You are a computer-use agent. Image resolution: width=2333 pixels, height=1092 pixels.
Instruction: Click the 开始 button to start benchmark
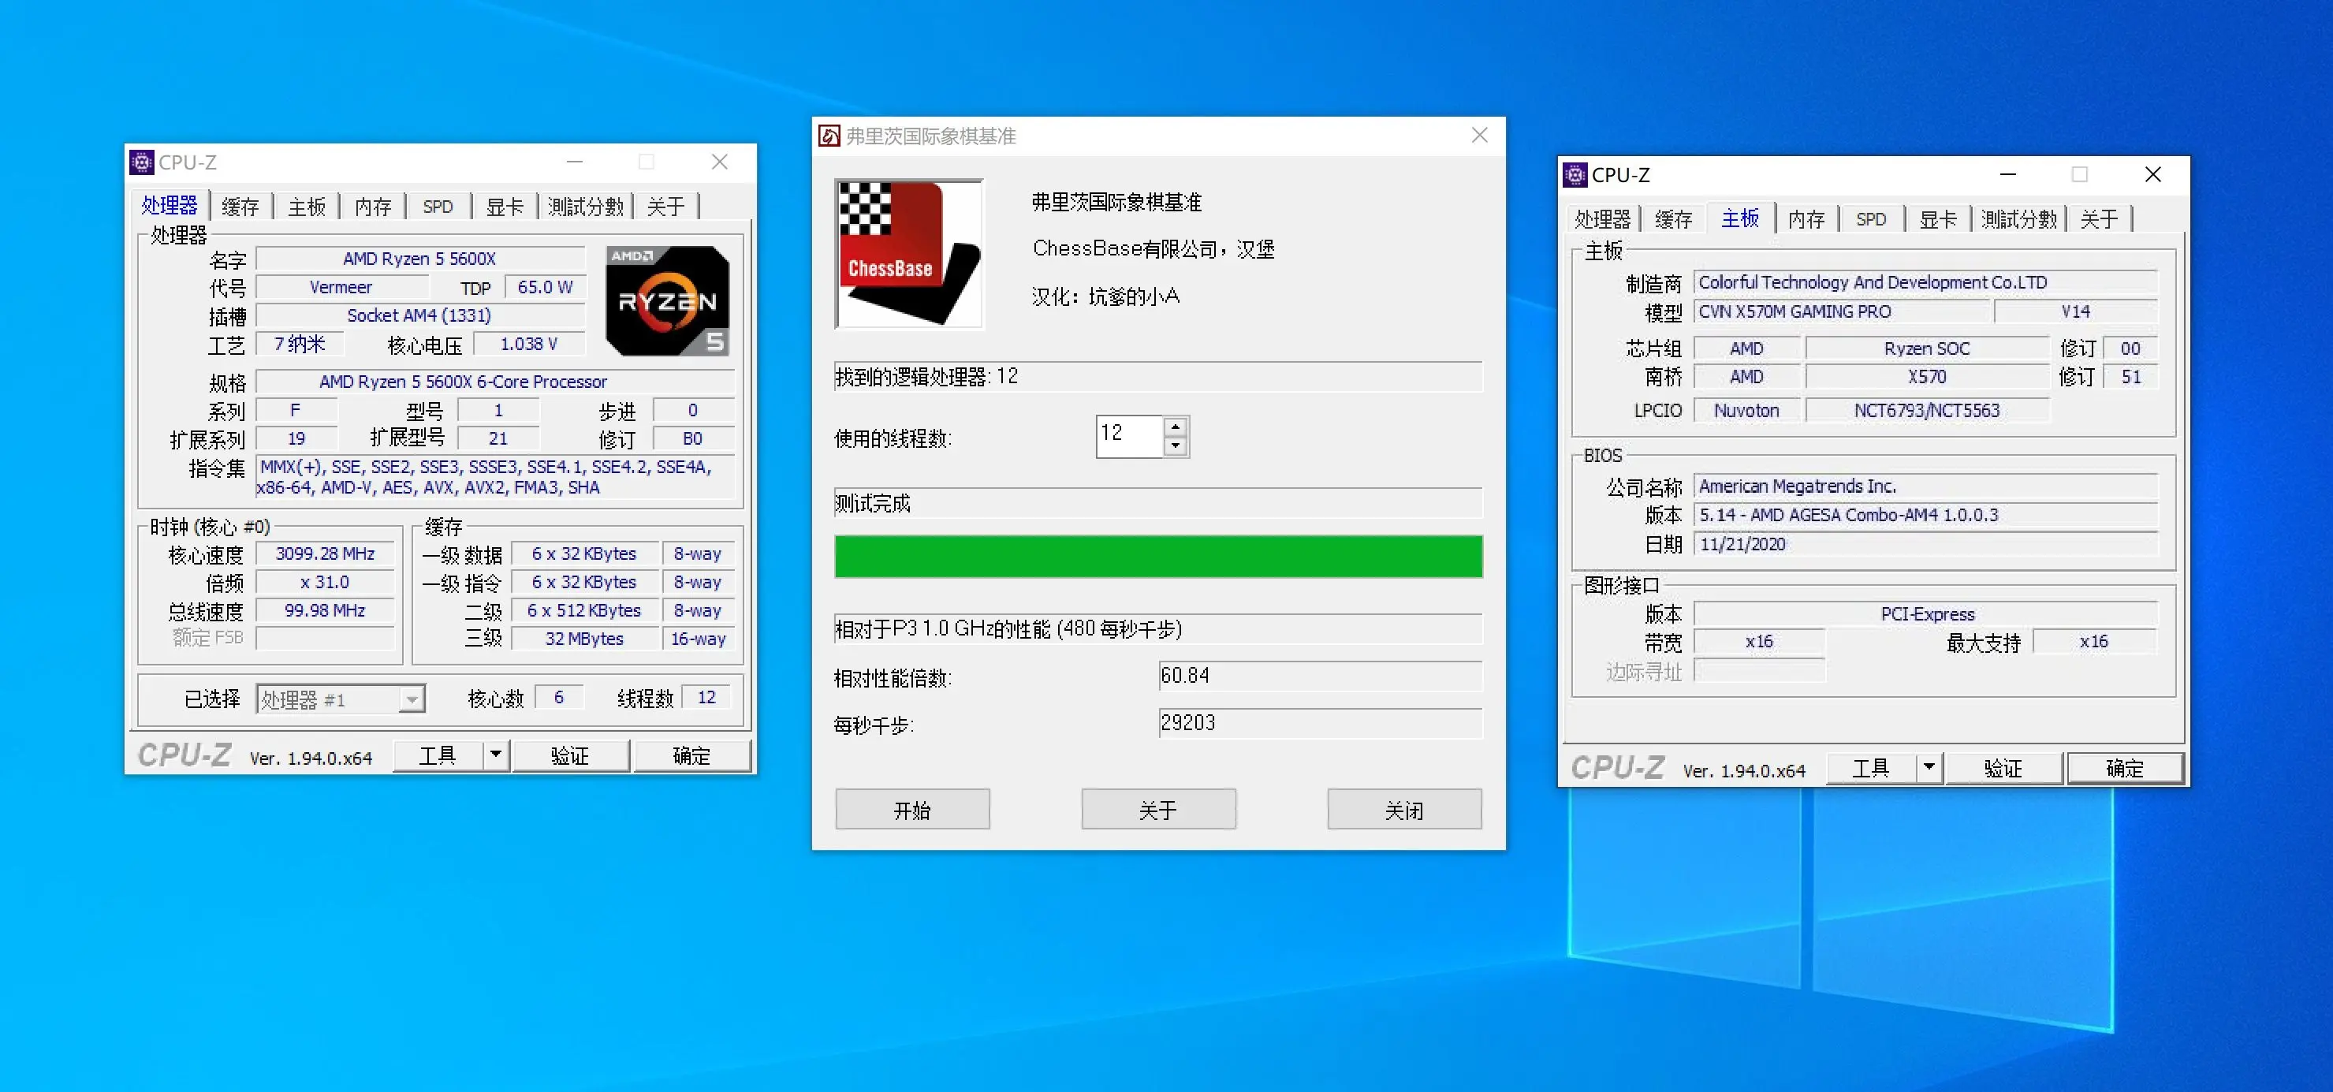[912, 809]
